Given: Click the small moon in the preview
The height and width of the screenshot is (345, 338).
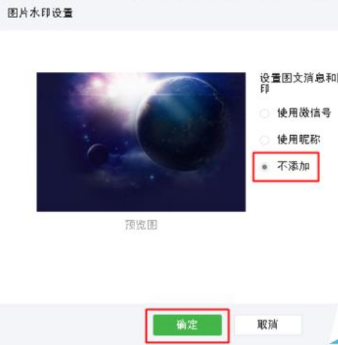Looking at the screenshot, I should coord(98,154).
